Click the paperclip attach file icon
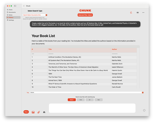Screen dimensions: 154x123 pos(39,112)
